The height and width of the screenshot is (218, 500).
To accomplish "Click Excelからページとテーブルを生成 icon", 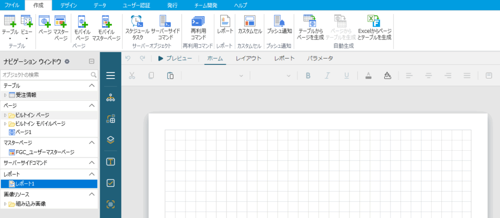I will pos(375,21).
